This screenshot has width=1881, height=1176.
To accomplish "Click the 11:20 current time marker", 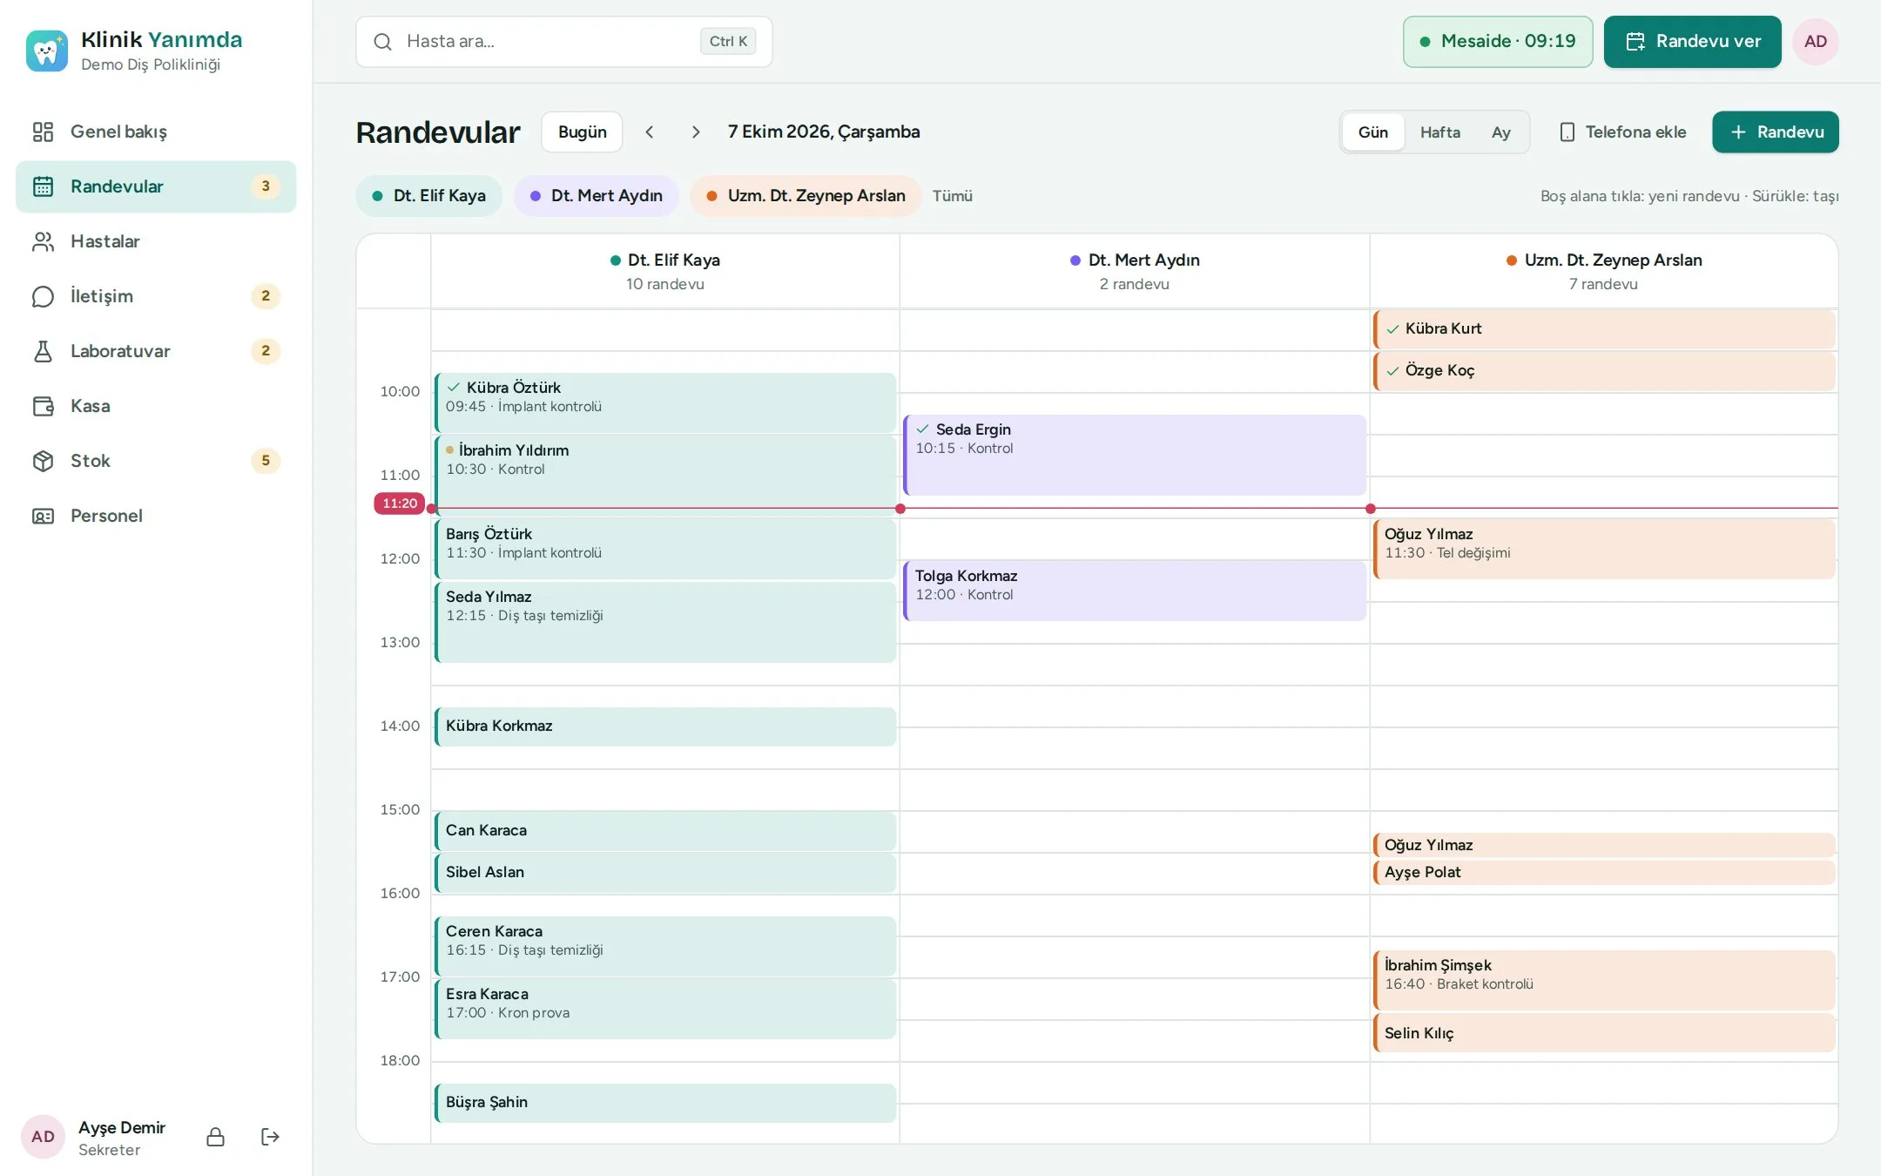I will [400, 504].
